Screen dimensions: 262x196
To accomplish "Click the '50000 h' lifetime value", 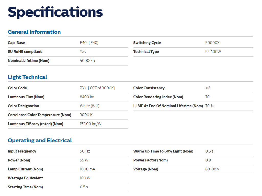I will point(87,61).
